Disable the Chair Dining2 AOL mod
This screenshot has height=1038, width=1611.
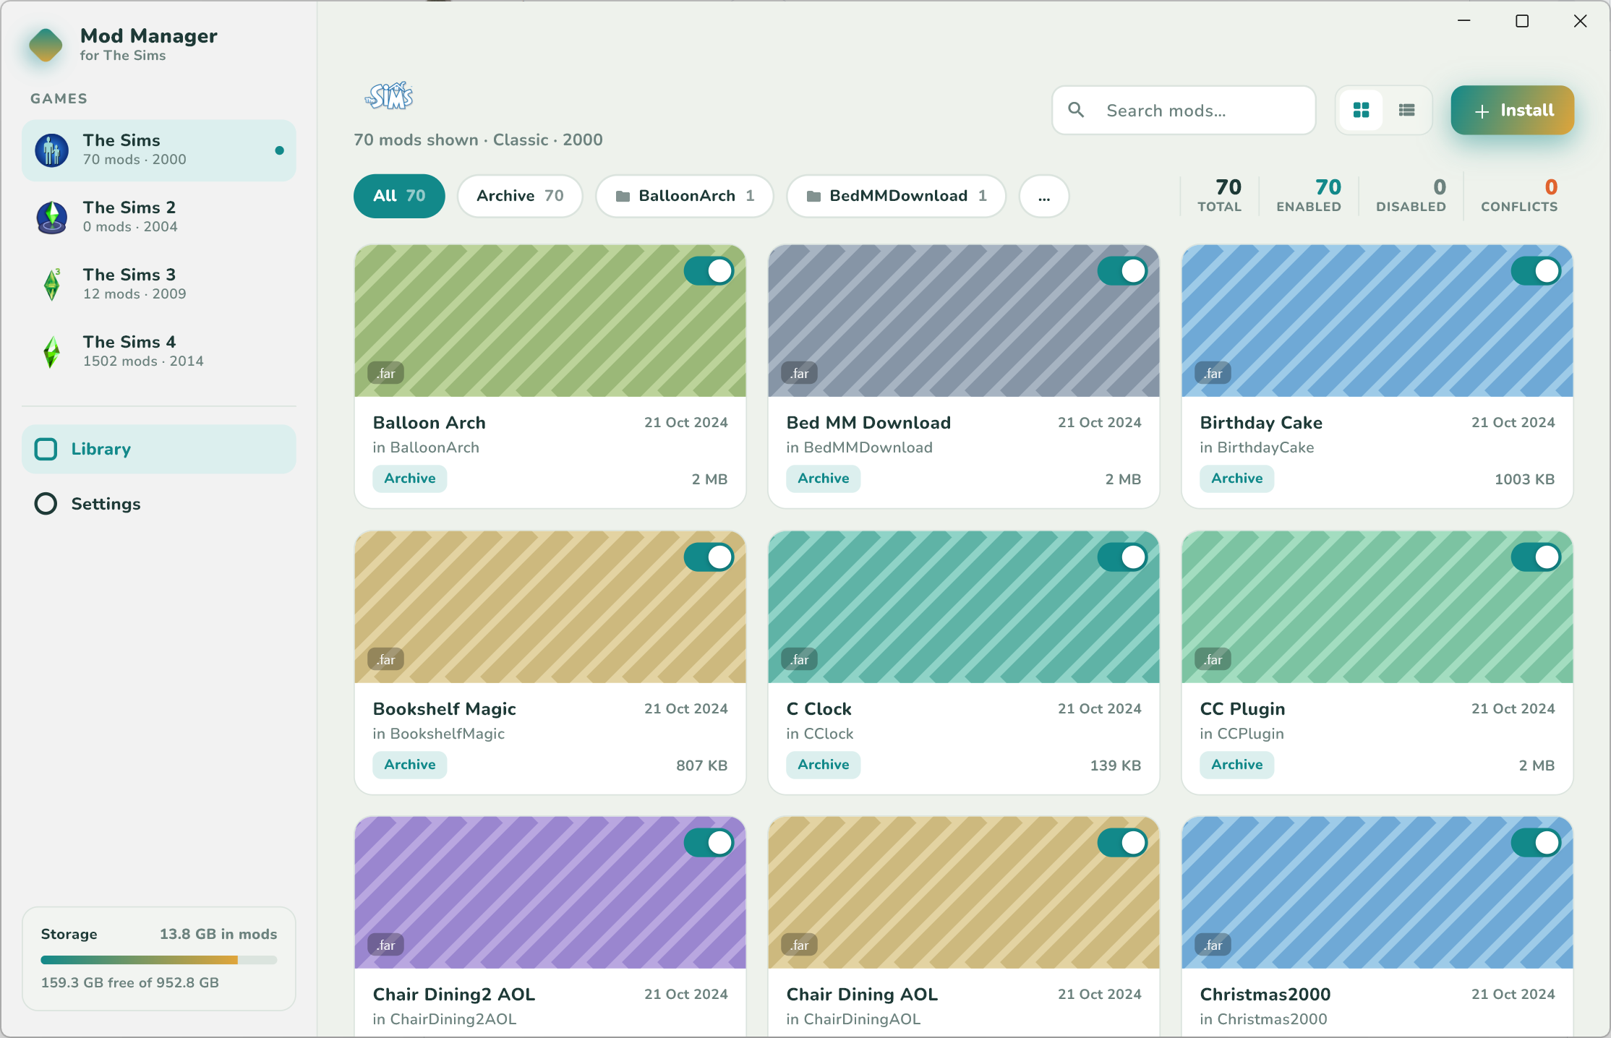point(709,843)
